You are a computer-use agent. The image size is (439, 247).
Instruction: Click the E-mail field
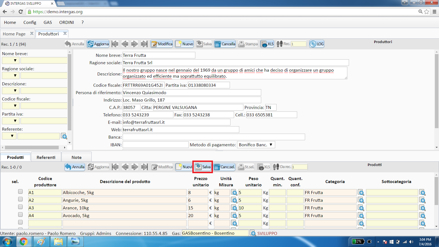click(176, 122)
